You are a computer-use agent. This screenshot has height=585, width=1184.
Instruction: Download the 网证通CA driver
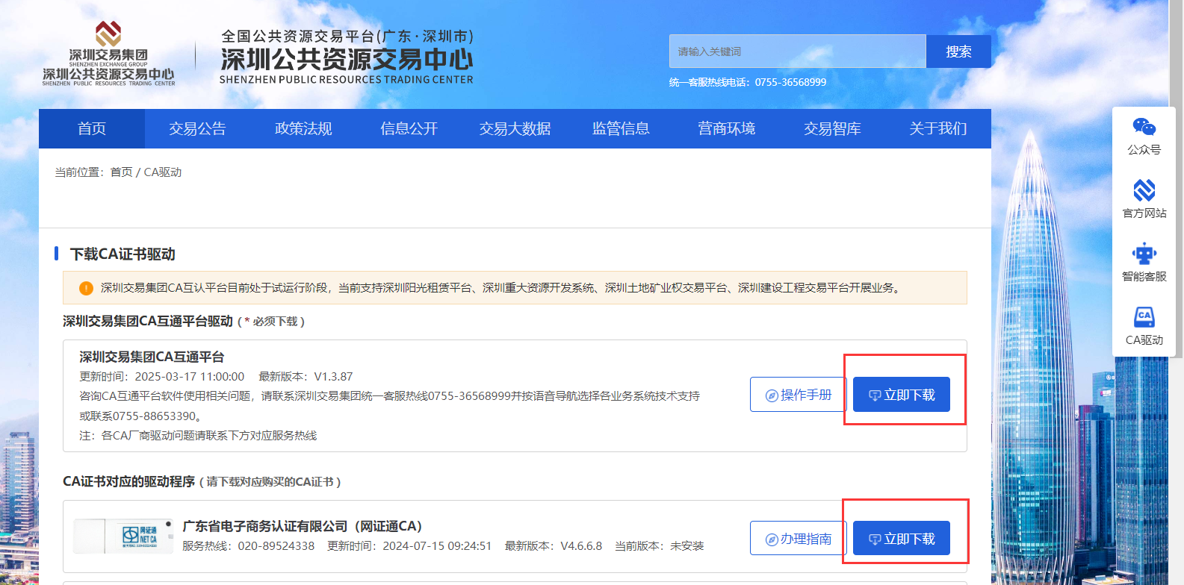point(901,539)
